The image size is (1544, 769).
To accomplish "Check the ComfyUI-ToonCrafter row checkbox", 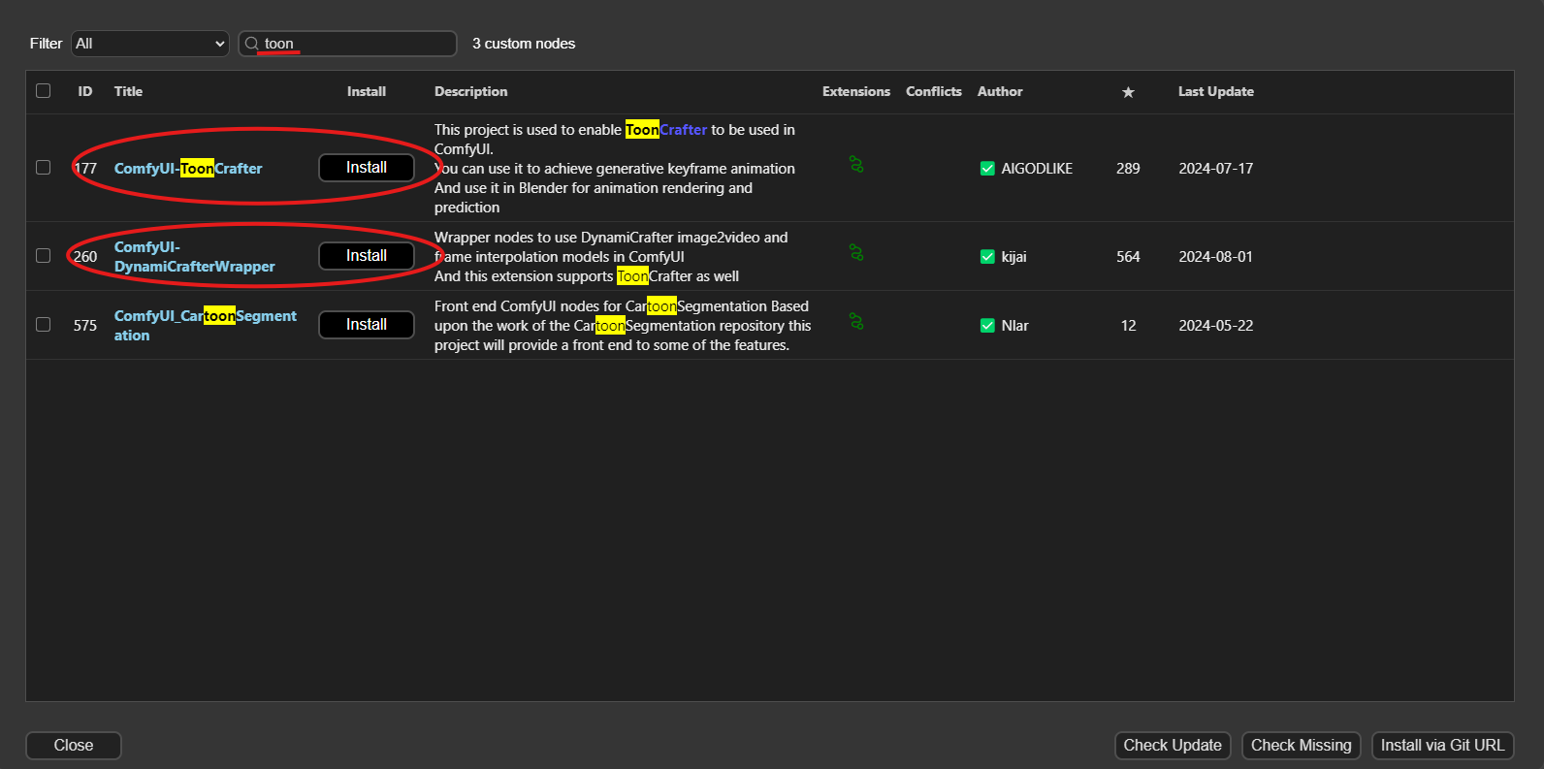I will coord(43,168).
